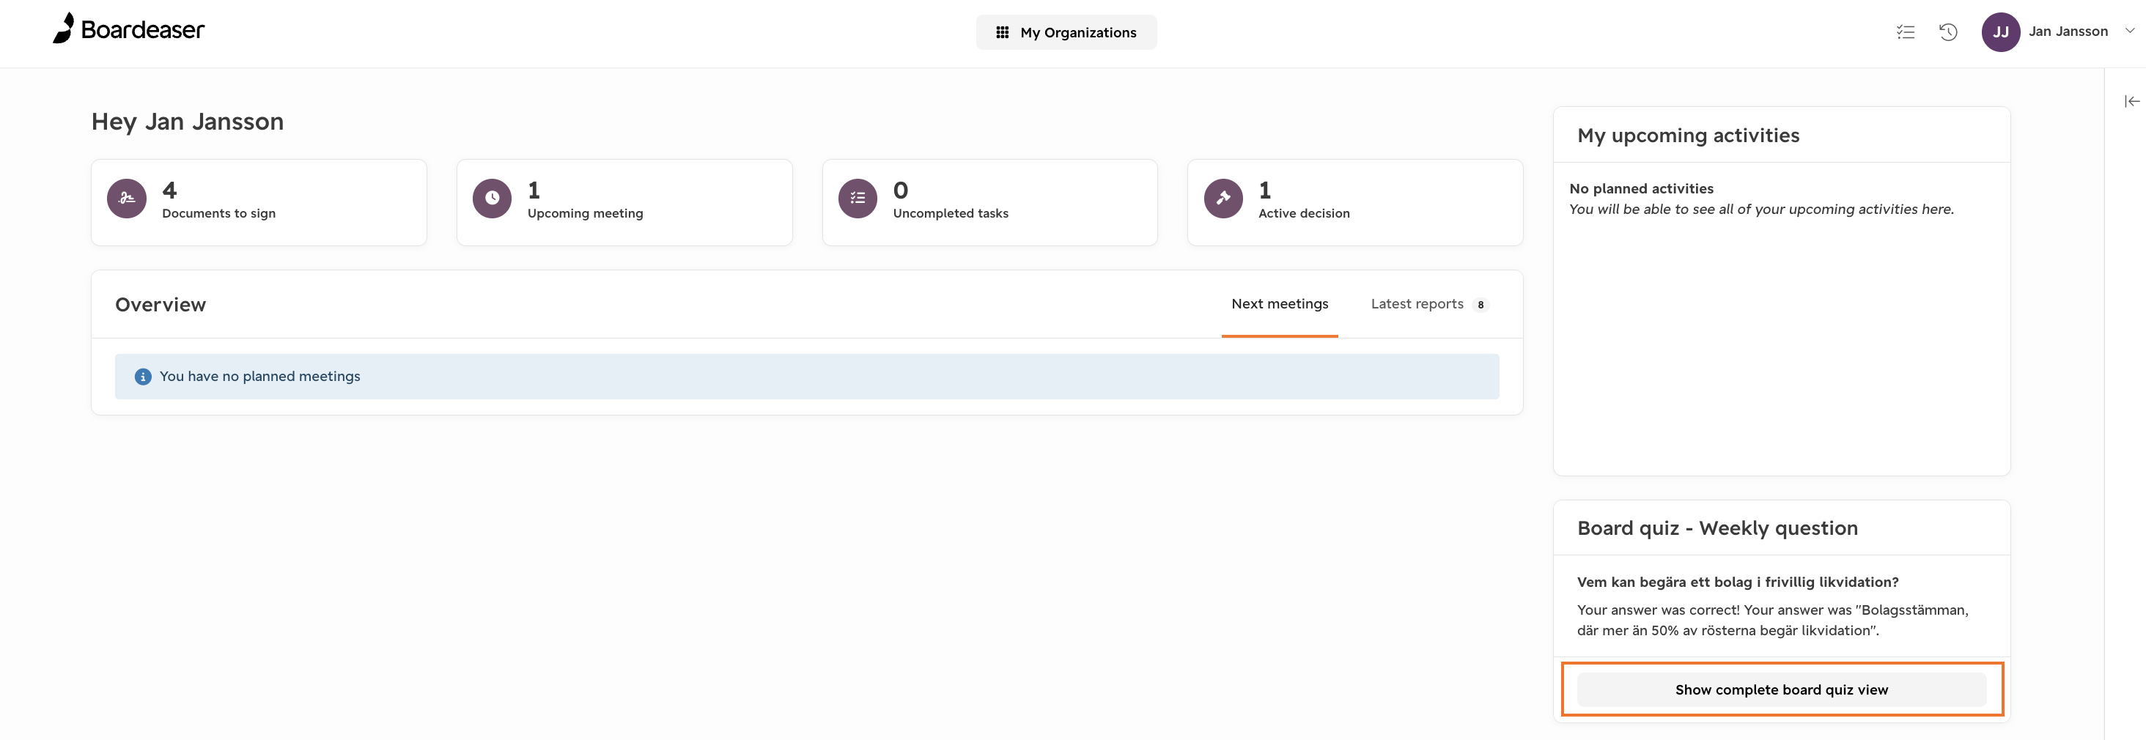Open the Active decision card
Image resolution: width=2146 pixels, height=740 pixels.
[x=1354, y=202]
